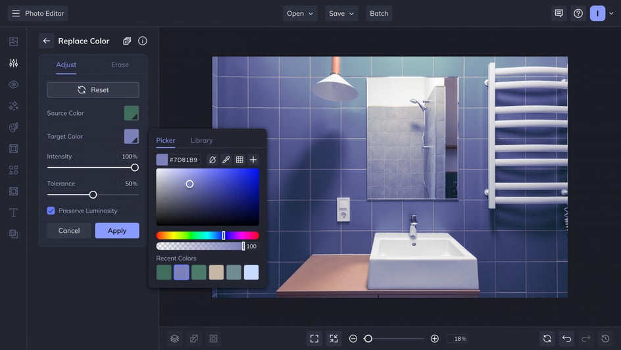Open the grid view icon in bottom bar
The height and width of the screenshot is (350, 621).
point(213,339)
